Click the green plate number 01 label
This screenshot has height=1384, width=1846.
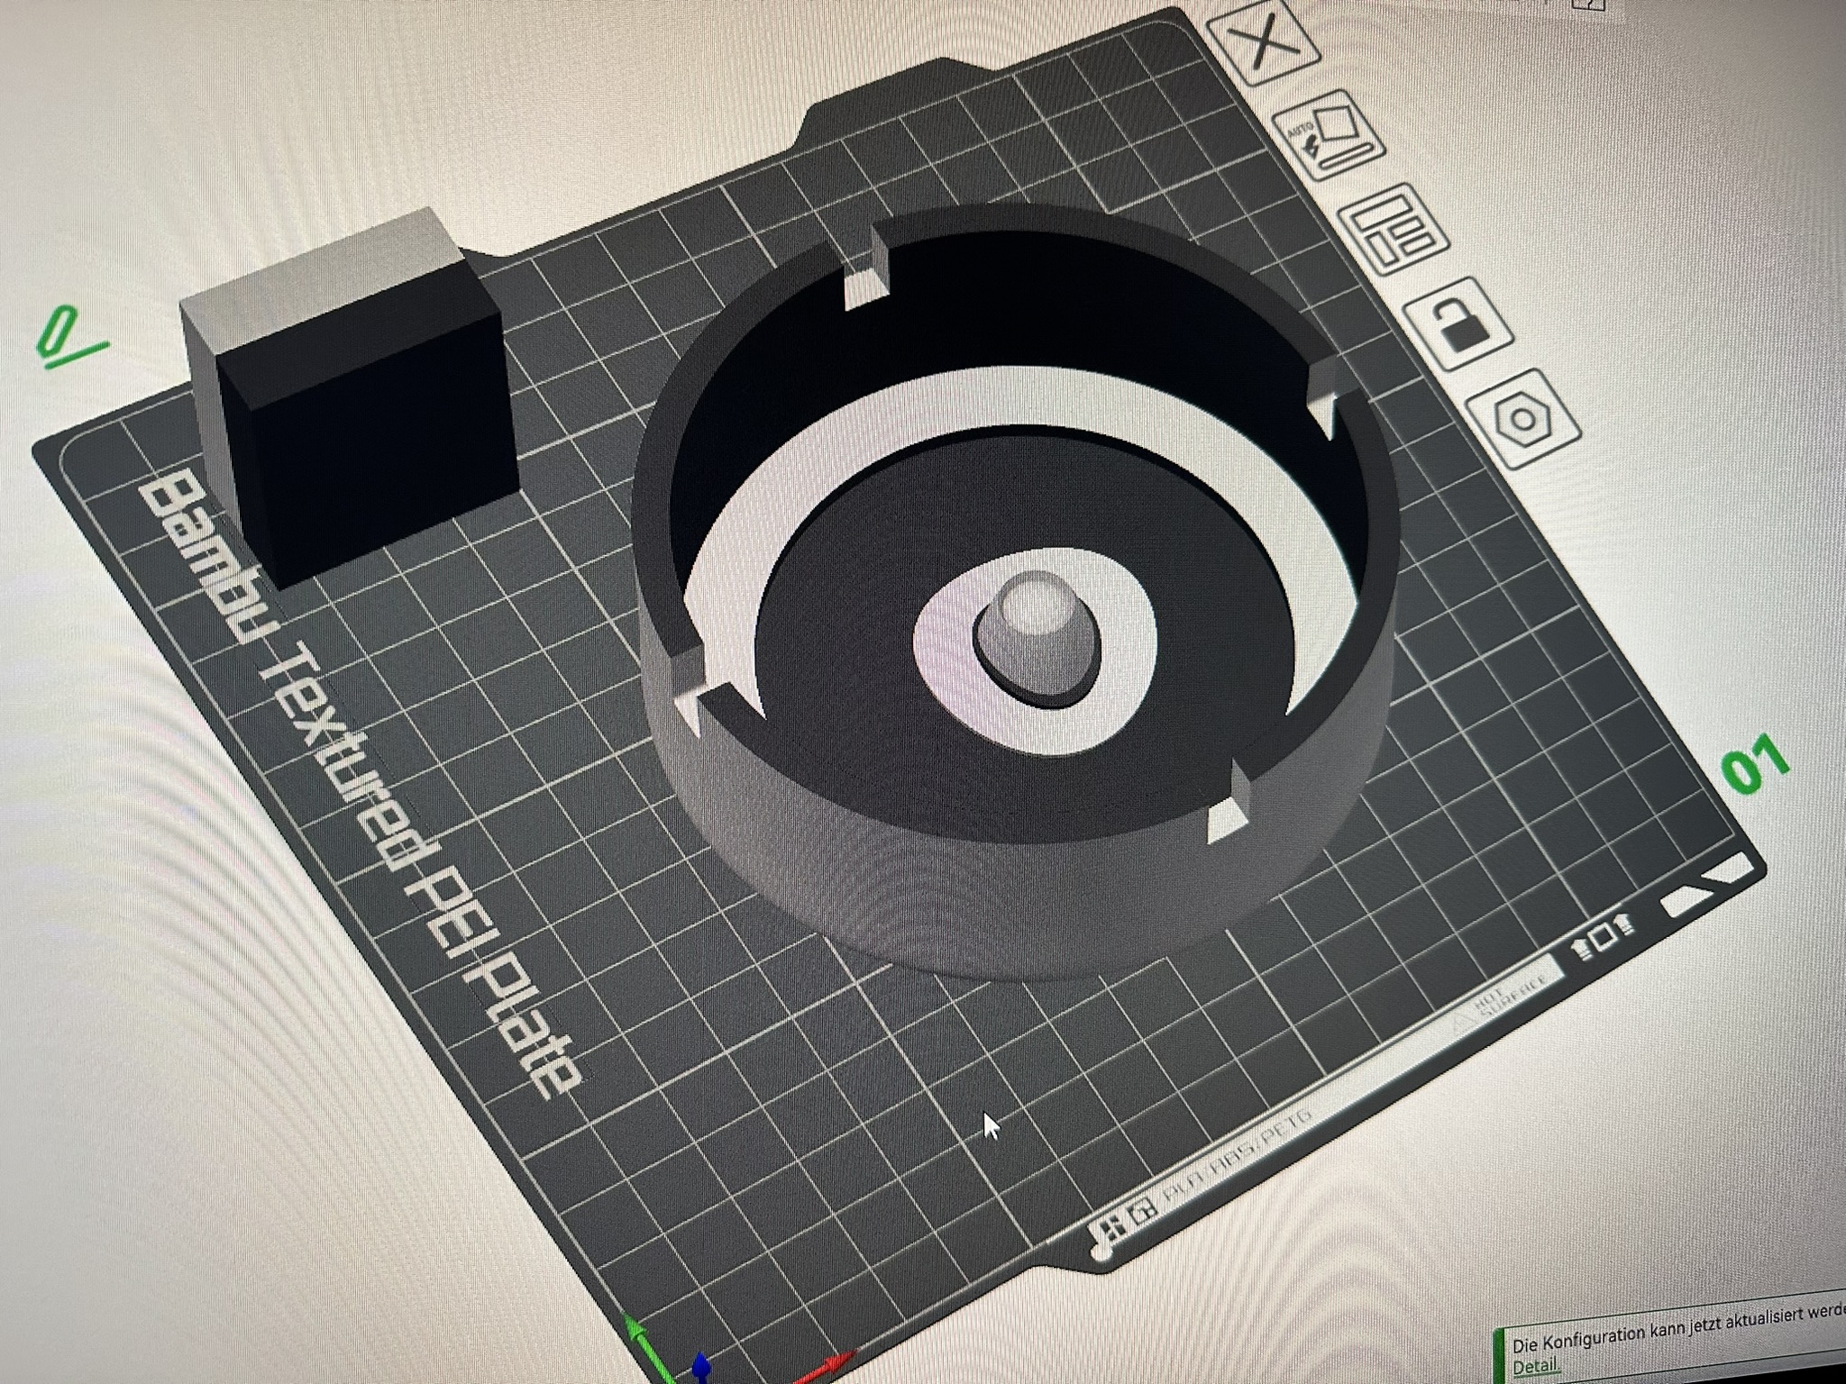tap(1756, 762)
